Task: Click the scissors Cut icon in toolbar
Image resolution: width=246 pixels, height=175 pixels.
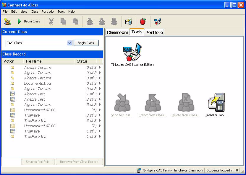Action: [x=51, y=21]
